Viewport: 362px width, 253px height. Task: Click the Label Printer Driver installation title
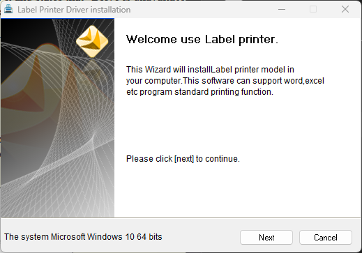click(x=74, y=10)
